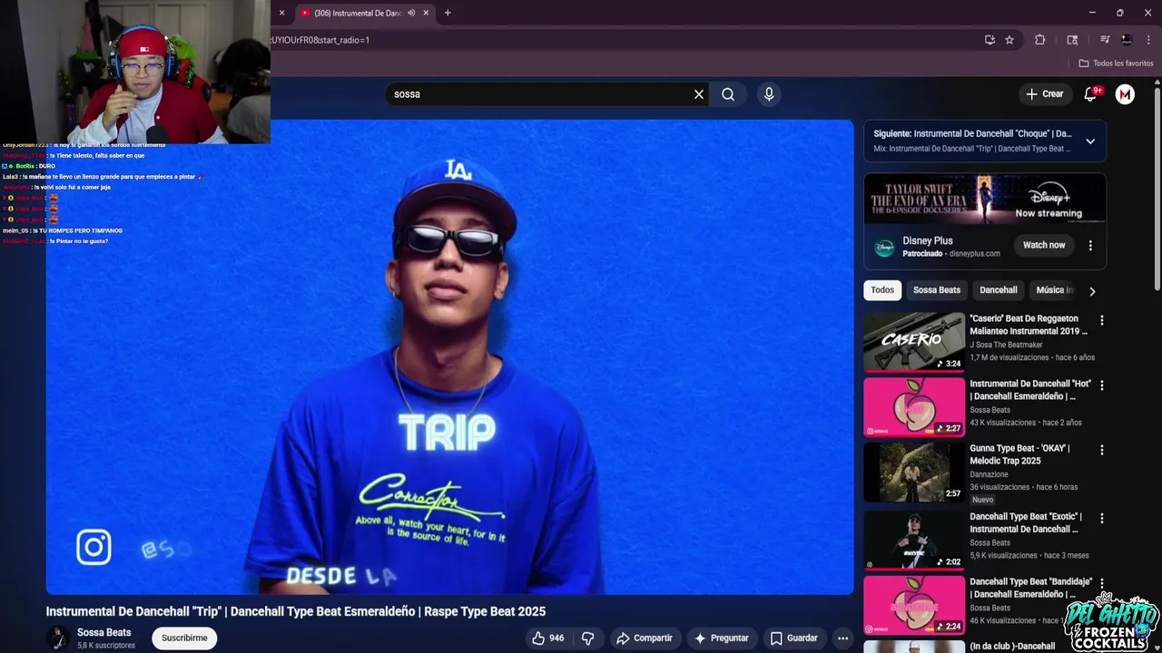1162x653 pixels.
Task: Expand the Siguiente mix playlist panel
Action: (x=1090, y=141)
